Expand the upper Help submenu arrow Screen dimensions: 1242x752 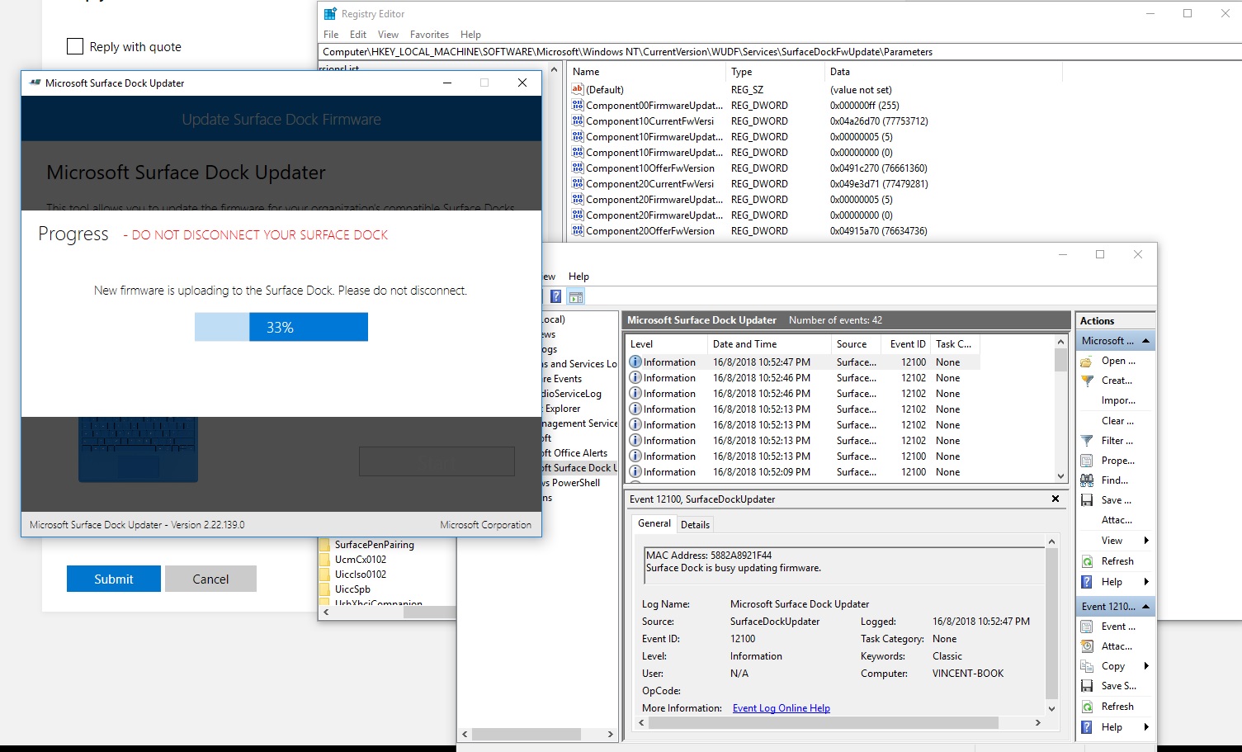pos(1146,582)
